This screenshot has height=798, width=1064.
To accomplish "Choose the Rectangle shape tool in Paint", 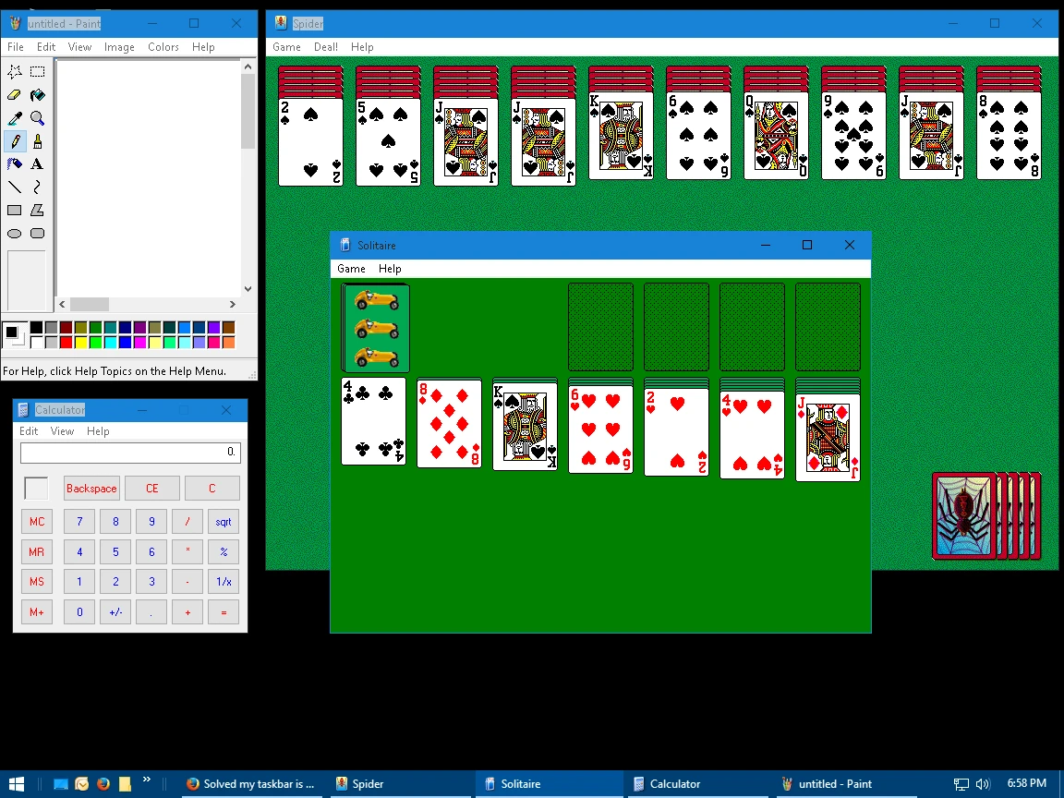I will (x=14, y=211).
